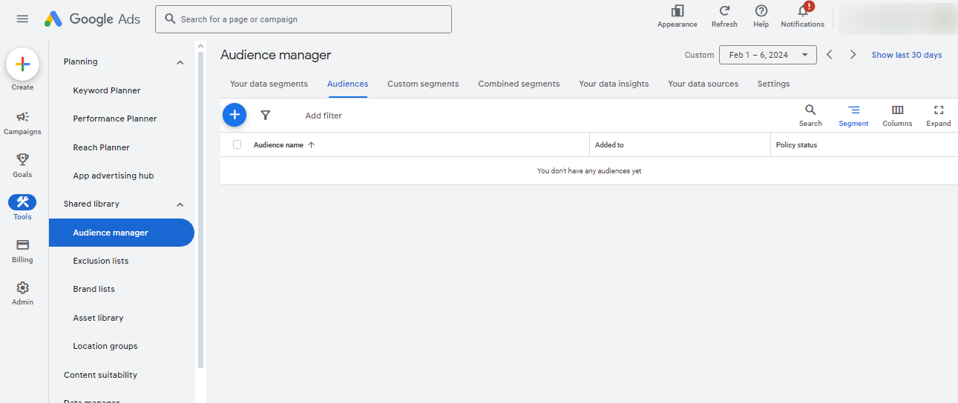958x403 pixels.
Task: Collapse the Shared library section
Action: point(180,204)
